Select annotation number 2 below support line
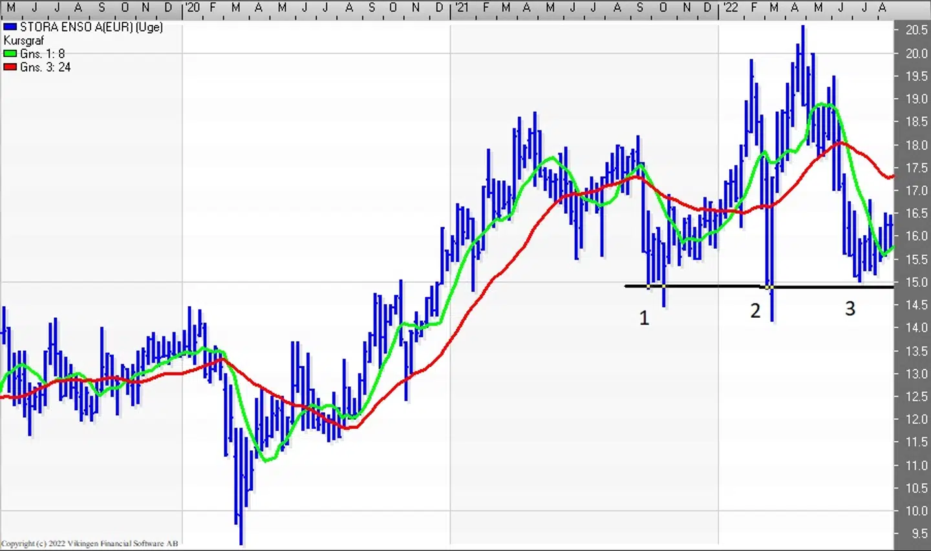Viewport: 931px width, 551px height. pyautogui.click(x=755, y=311)
